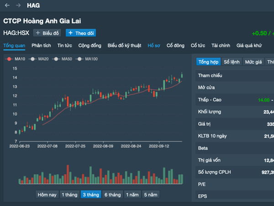Click the 'Mở cửa' row label
Image resolution: width=274 pixels, height=206 pixels.
[x=206, y=87]
